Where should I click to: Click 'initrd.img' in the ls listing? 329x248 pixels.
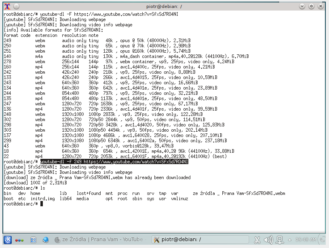click(42, 199)
